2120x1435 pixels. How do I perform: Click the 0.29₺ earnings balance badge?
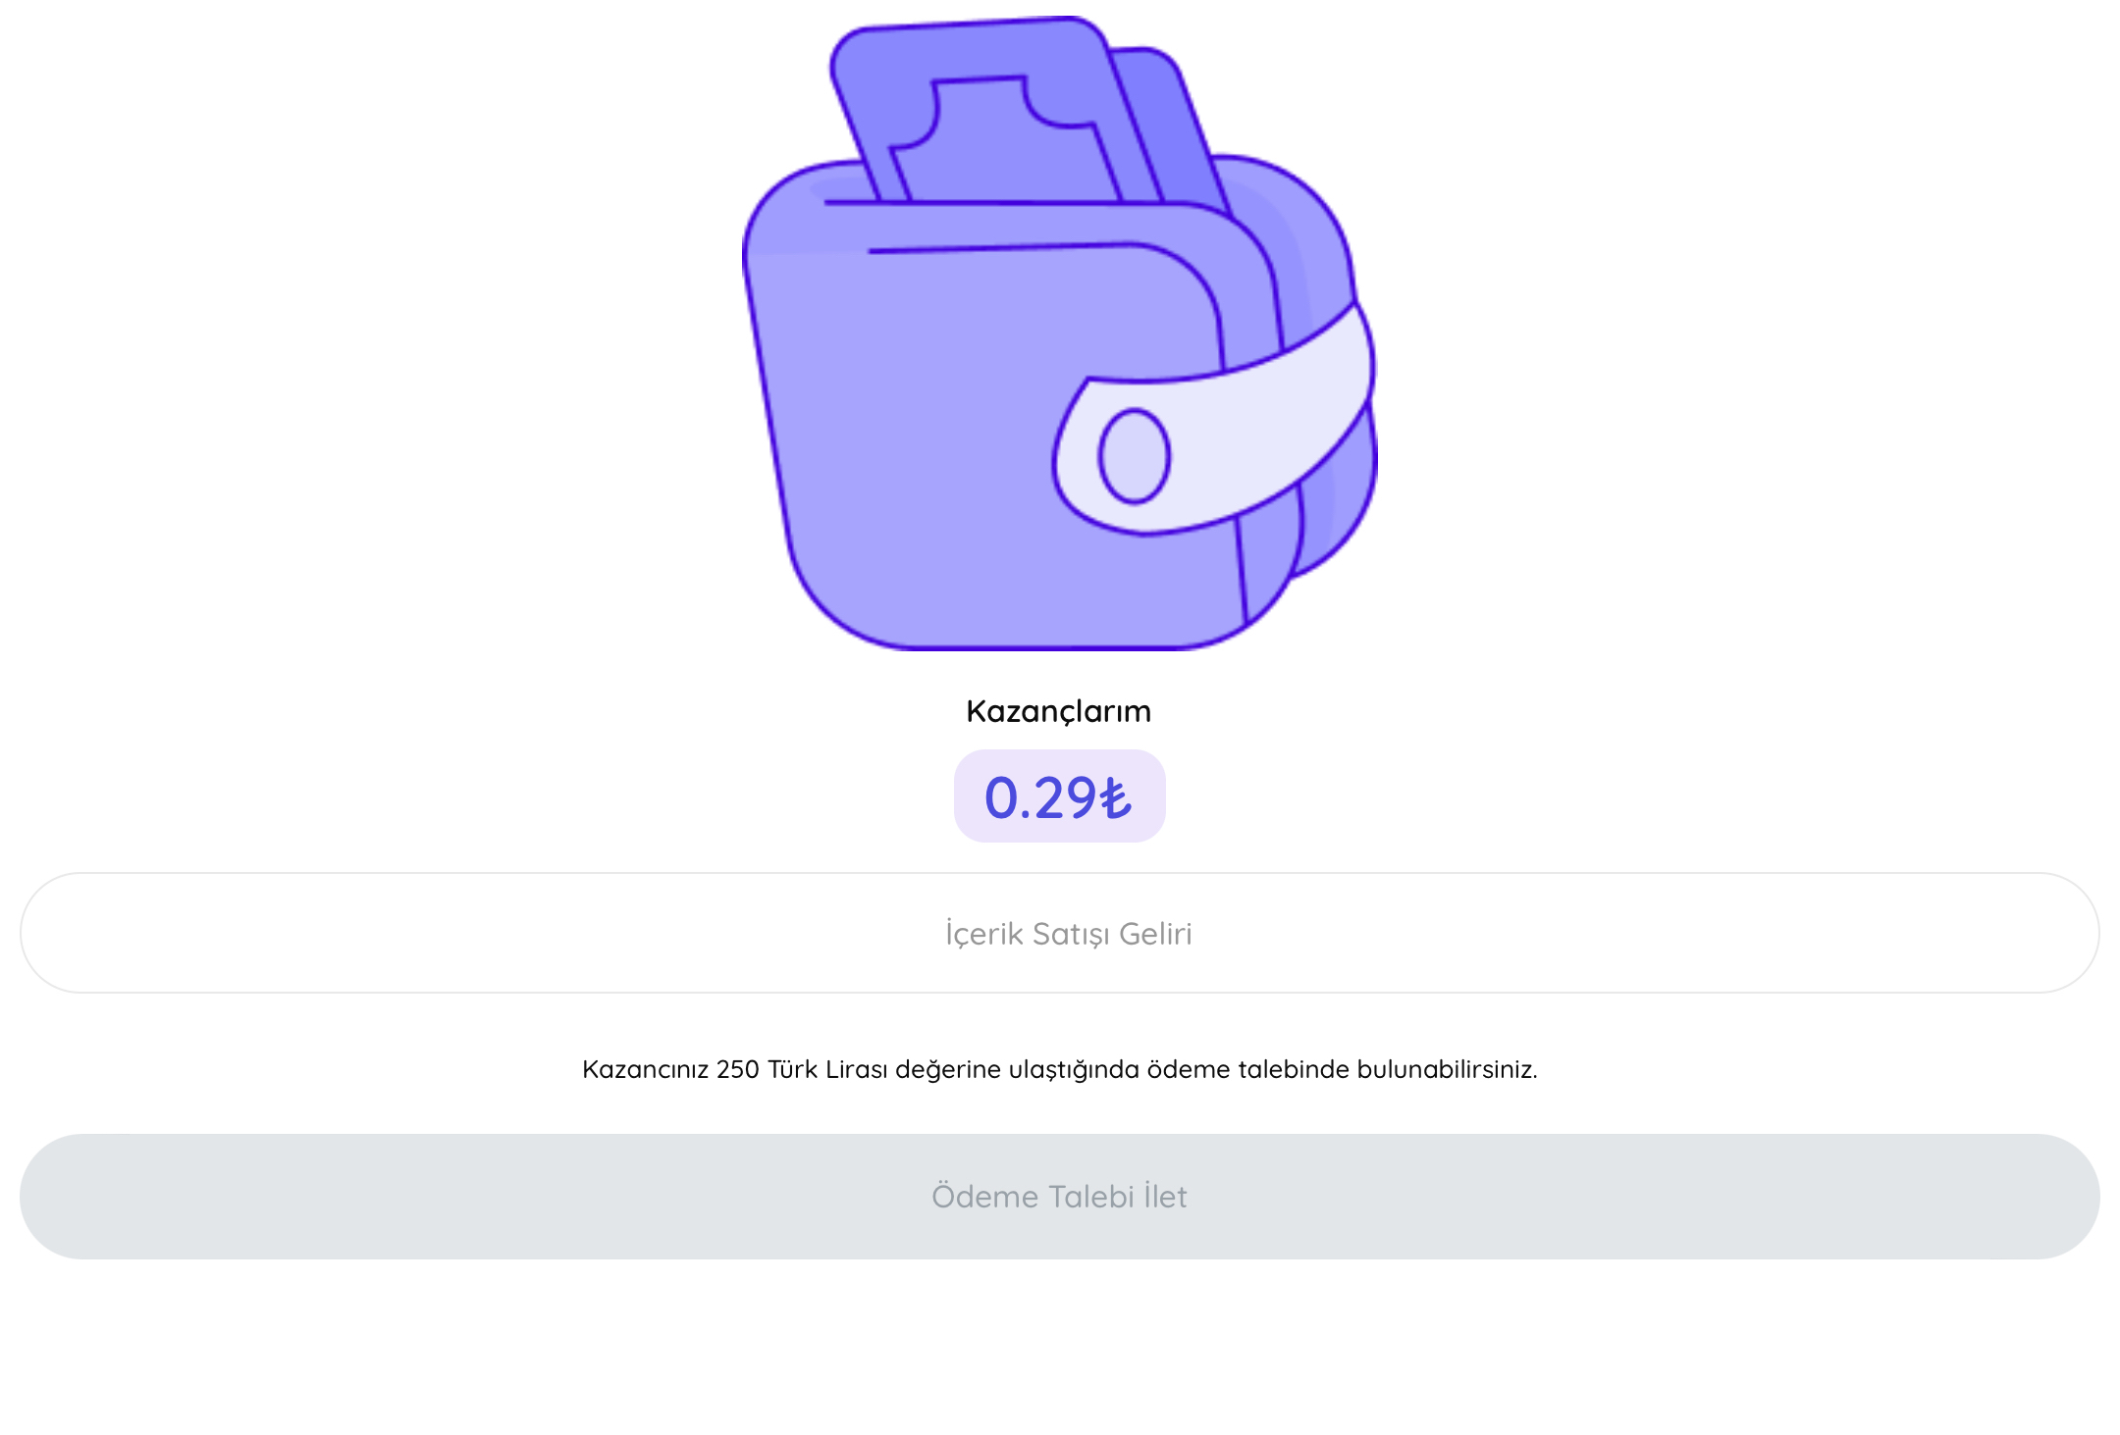point(1060,795)
